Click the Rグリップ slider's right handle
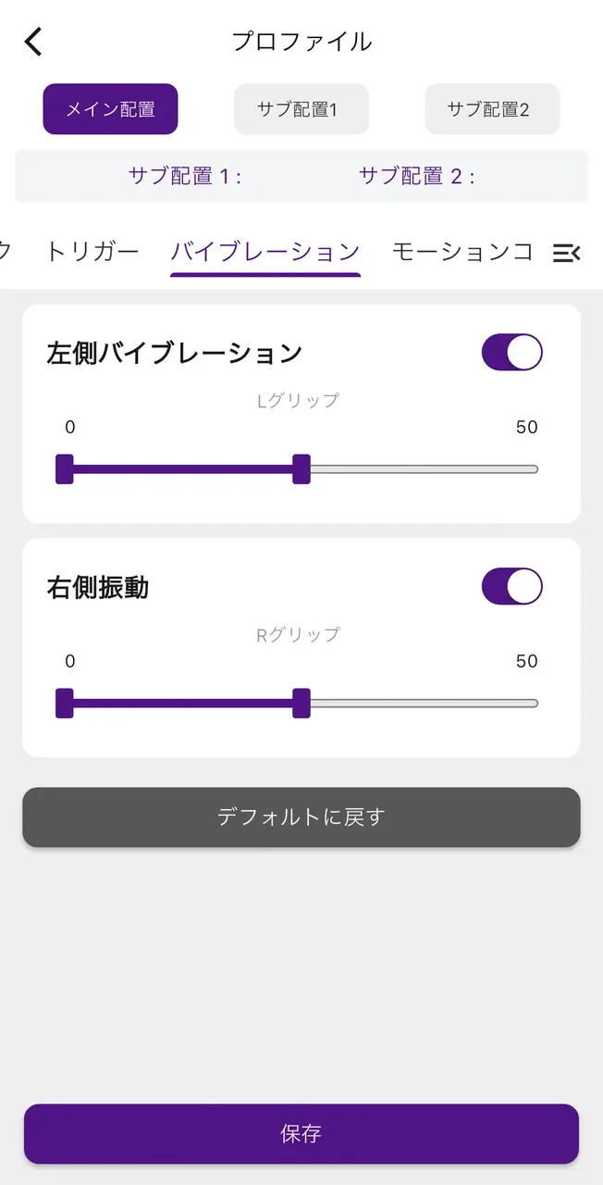This screenshot has width=603, height=1185. 301,704
